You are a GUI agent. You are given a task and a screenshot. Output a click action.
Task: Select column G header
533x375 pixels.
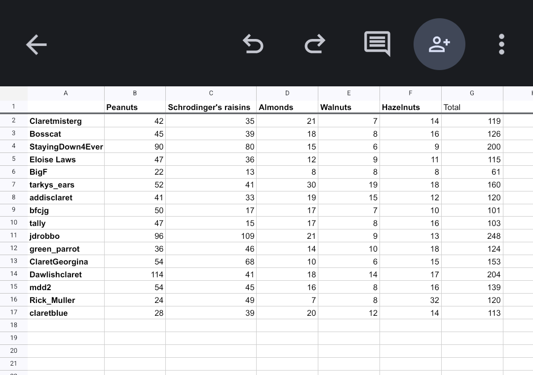tap(472, 93)
